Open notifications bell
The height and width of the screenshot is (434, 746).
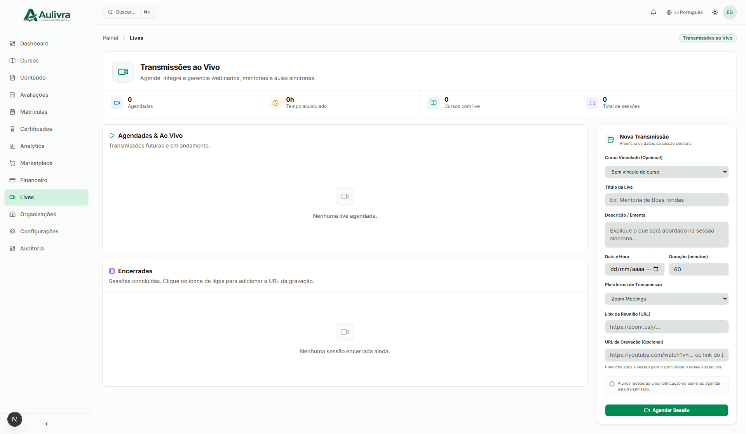[x=654, y=12]
